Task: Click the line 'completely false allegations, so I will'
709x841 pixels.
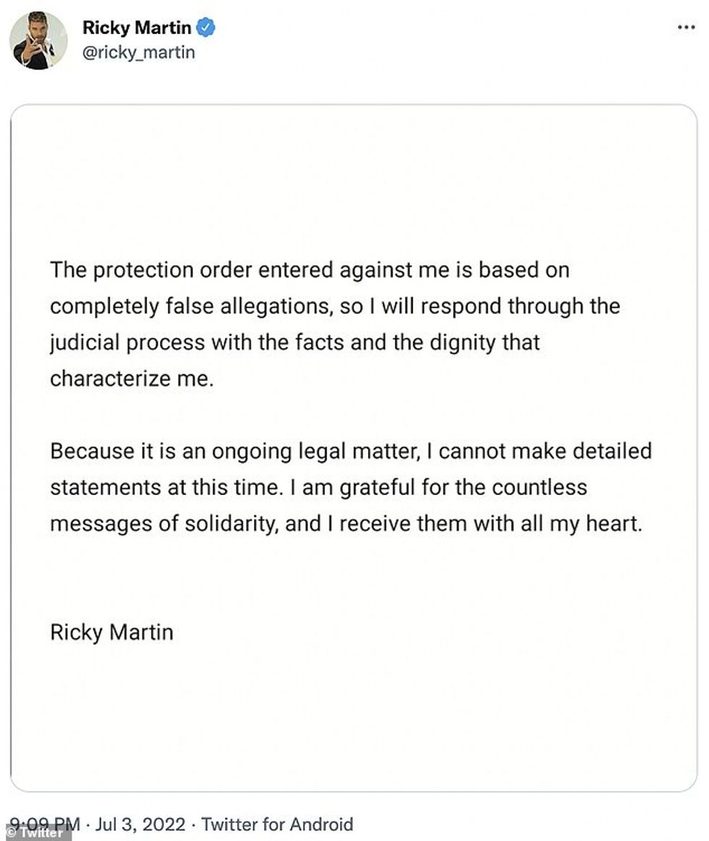Action: [x=334, y=305]
